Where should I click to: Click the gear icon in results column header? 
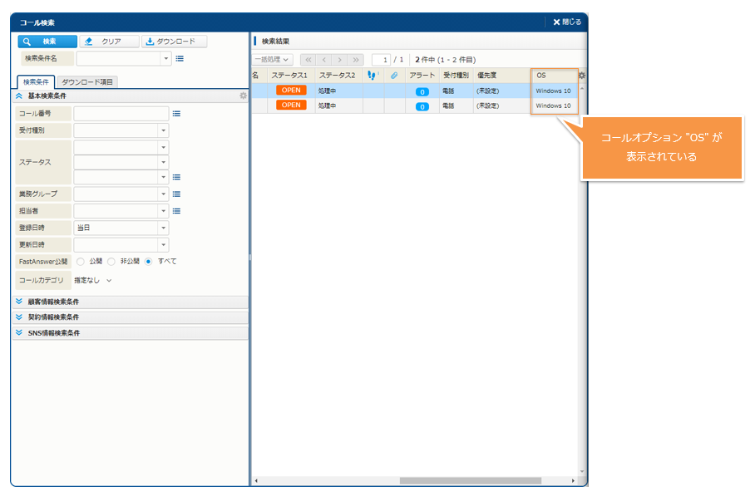point(582,76)
